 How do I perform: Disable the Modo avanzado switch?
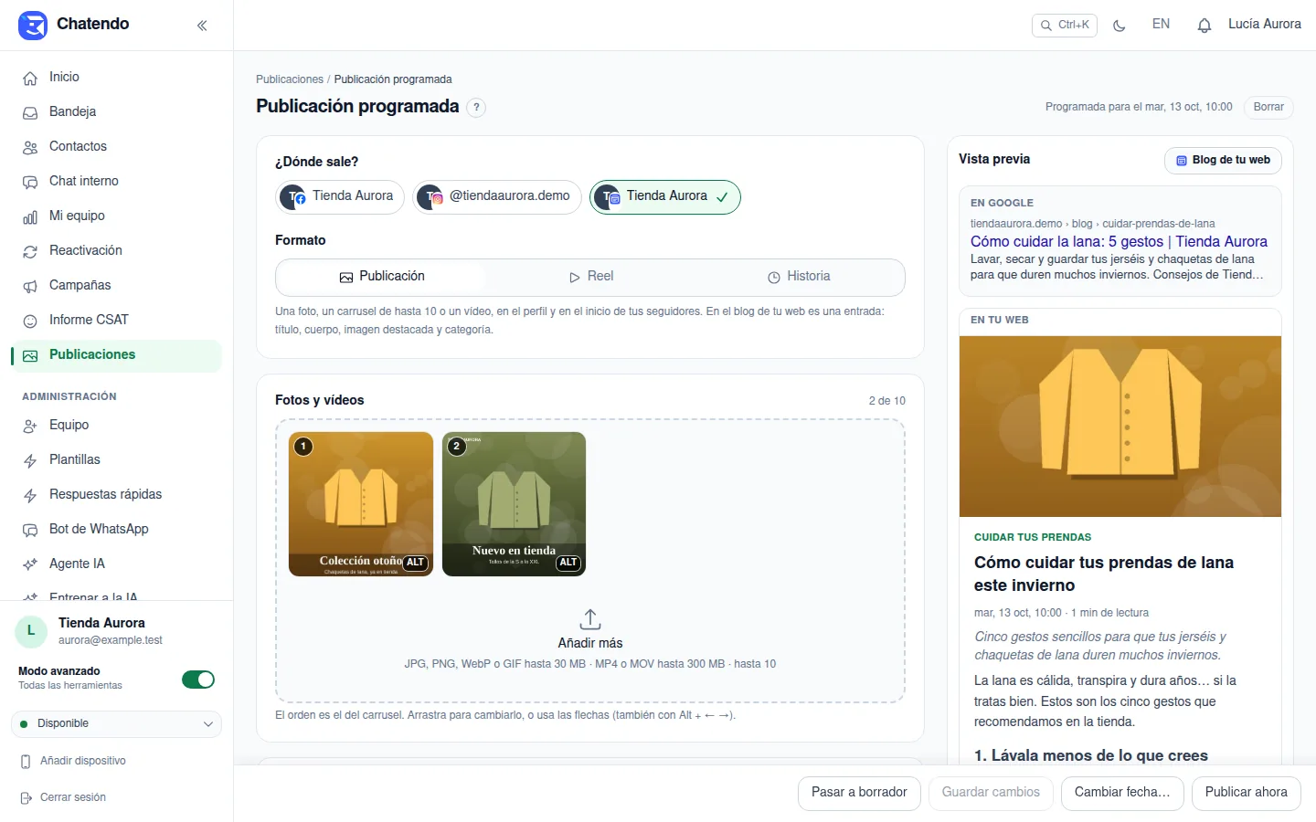point(198,680)
